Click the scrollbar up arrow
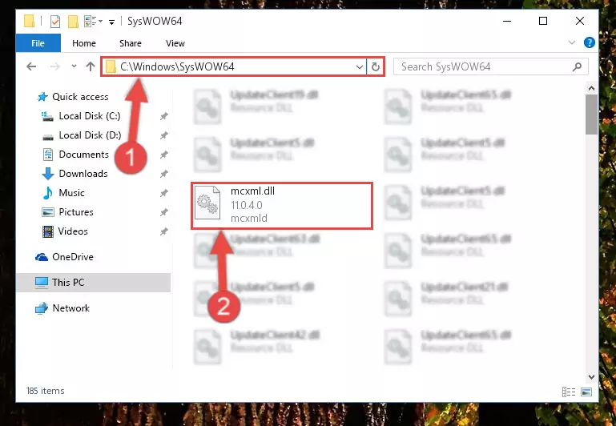 (x=591, y=88)
